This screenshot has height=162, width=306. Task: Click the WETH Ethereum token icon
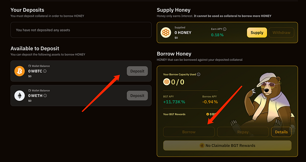(x=19, y=96)
